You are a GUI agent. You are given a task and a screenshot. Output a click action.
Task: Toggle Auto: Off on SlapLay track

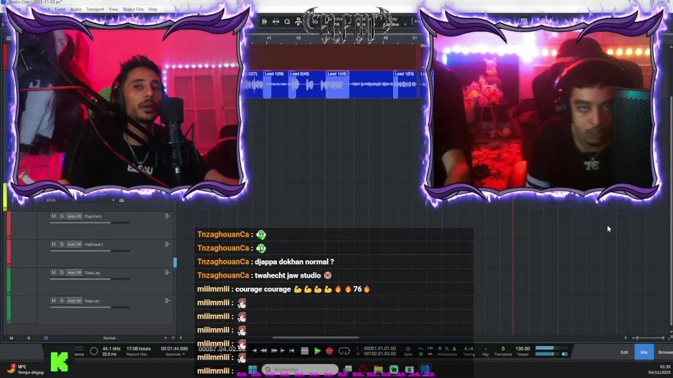click(x=75, y=272)
